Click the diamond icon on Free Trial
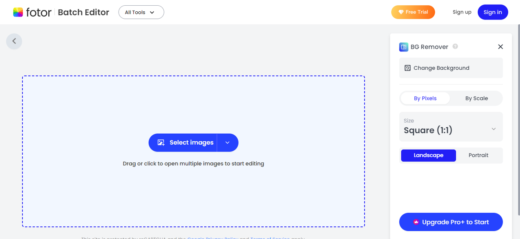The width and height of the screenshot is (520, 239). coord(401,12)
